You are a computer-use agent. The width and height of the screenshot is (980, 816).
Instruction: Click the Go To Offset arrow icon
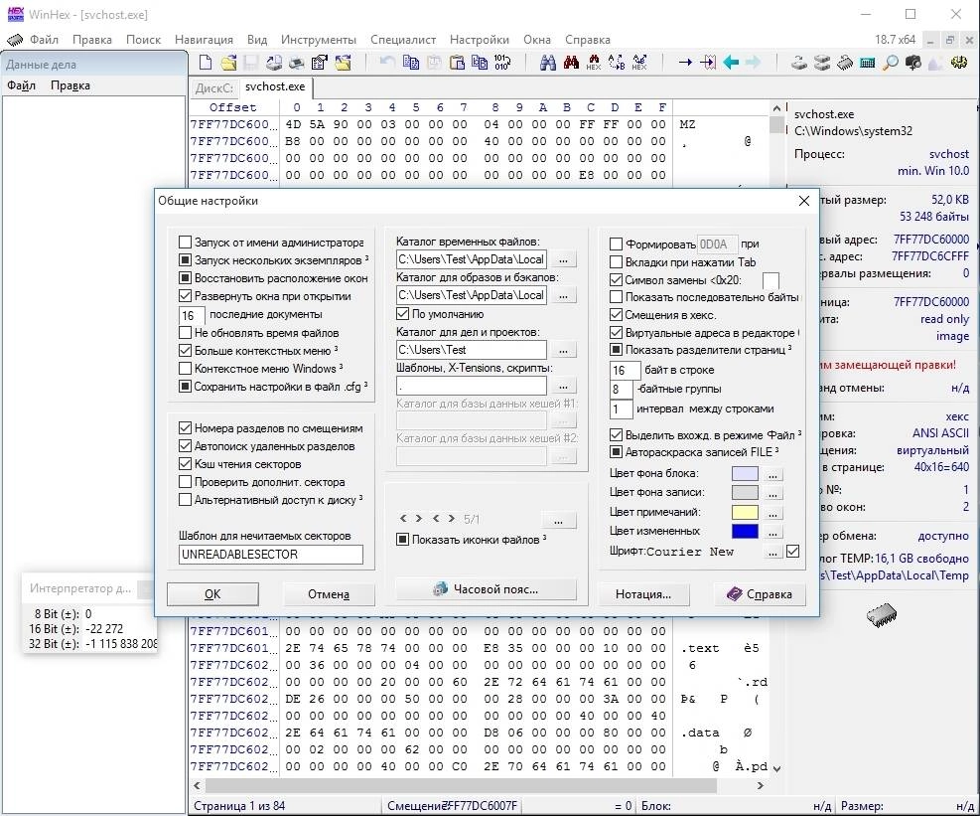685,62
